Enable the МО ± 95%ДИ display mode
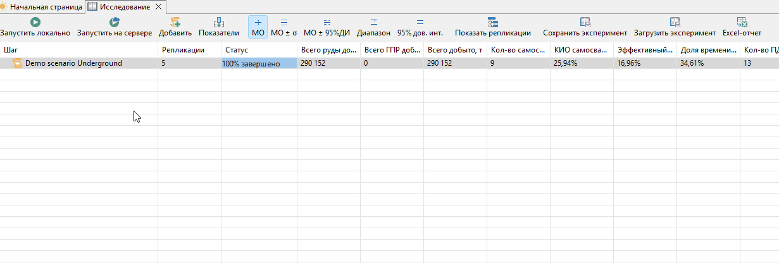The image size is (779, 263). 327,27
